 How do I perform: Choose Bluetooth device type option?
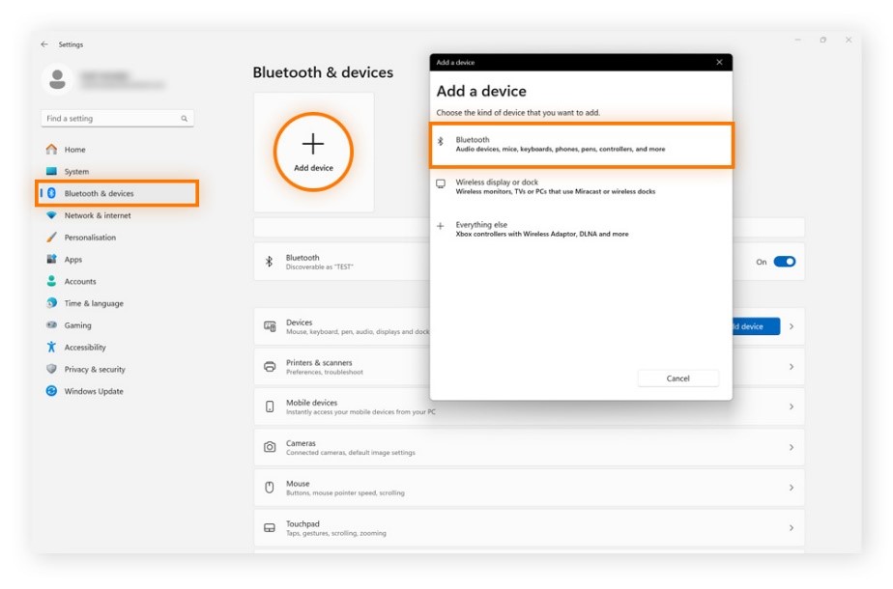point(581,145)
